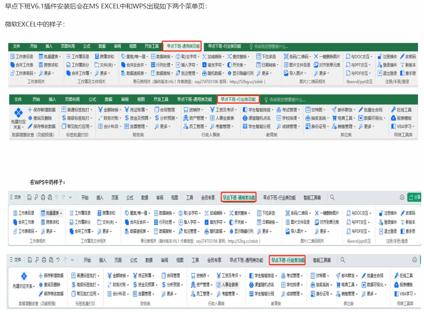
Task: Expand 邮件群发 menu in Excel 行业类 ribbon
Action: click(343, 109)
